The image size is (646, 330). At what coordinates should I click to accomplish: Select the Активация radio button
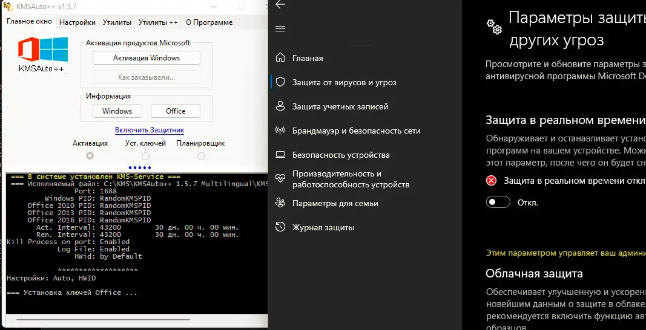pos(90,156)
